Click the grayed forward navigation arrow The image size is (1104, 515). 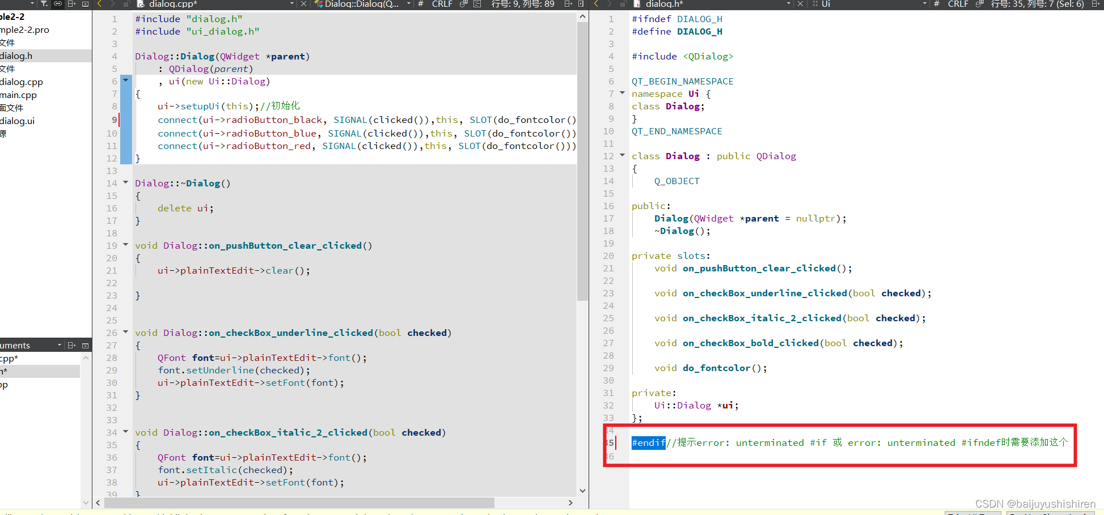coord(113,4)
